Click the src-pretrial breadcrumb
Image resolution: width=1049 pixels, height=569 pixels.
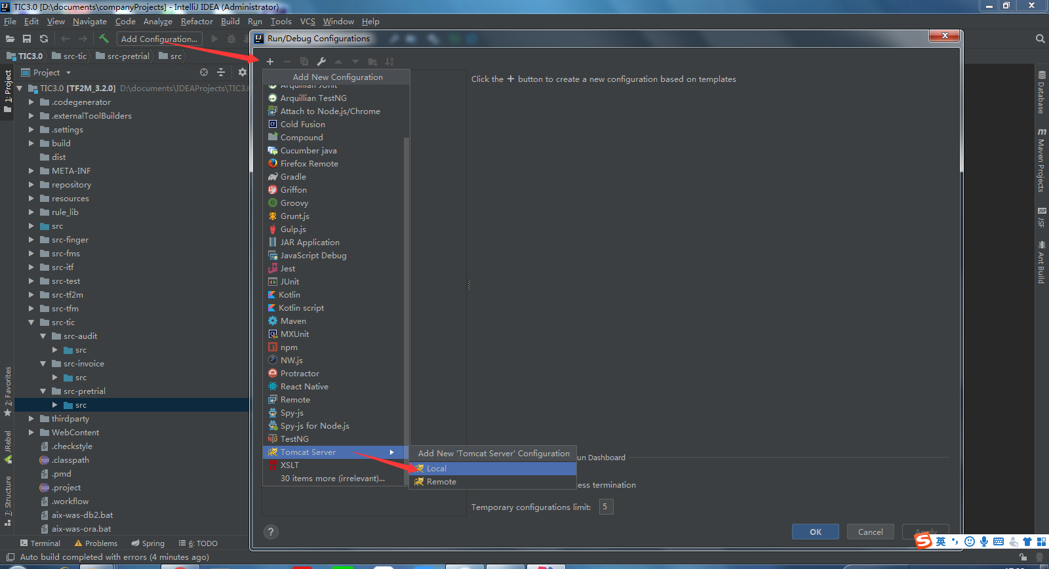point(122,56)
